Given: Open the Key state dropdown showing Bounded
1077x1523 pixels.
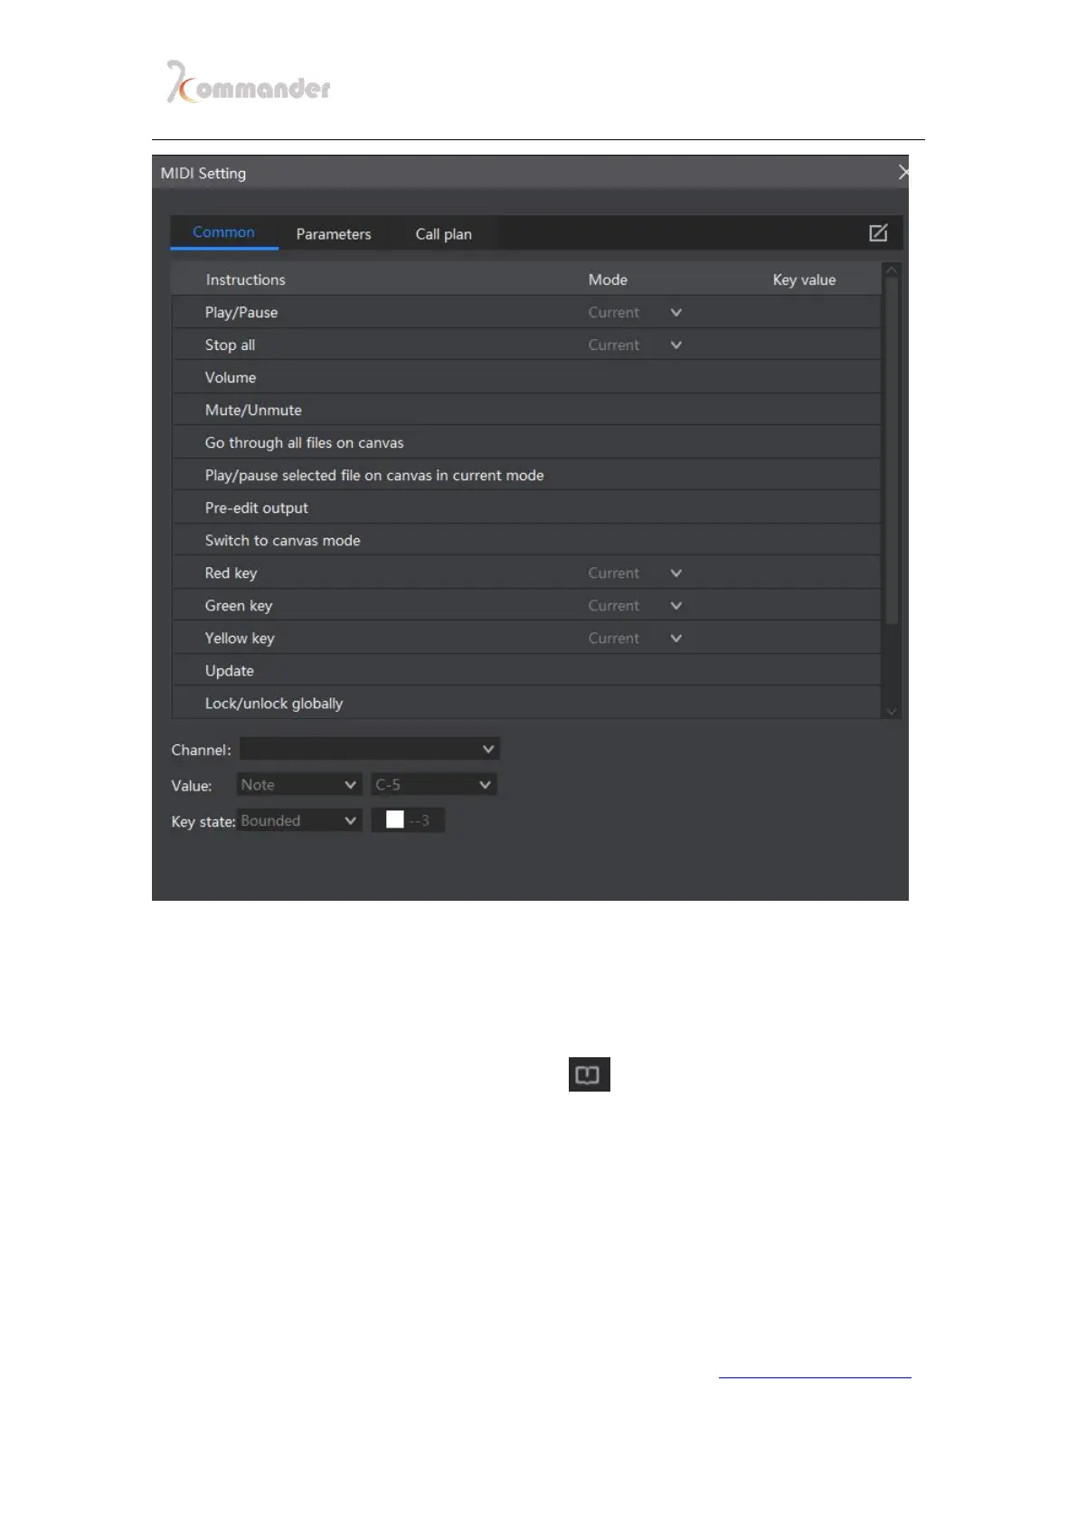Looking at the screenshot, I should pos(299,821).
